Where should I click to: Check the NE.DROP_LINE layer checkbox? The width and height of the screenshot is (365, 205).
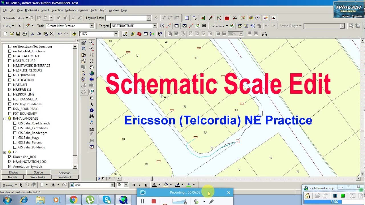[10, 94]
